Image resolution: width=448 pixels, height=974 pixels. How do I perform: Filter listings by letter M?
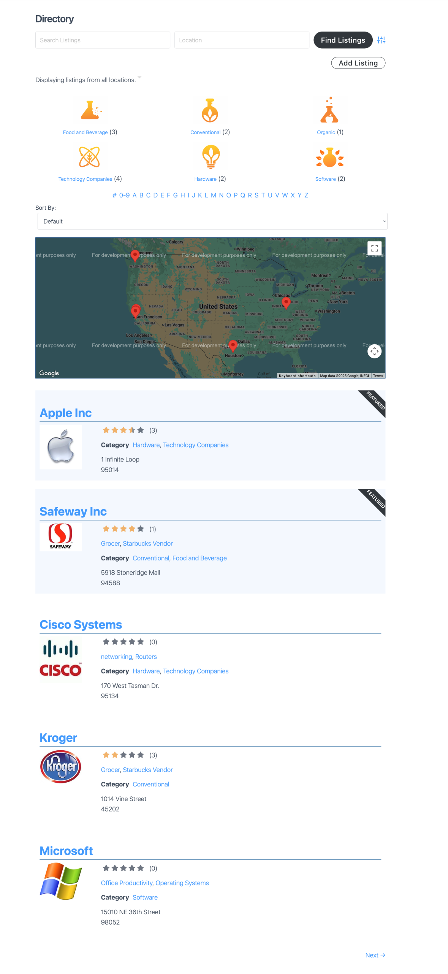(x=213, y=195)
